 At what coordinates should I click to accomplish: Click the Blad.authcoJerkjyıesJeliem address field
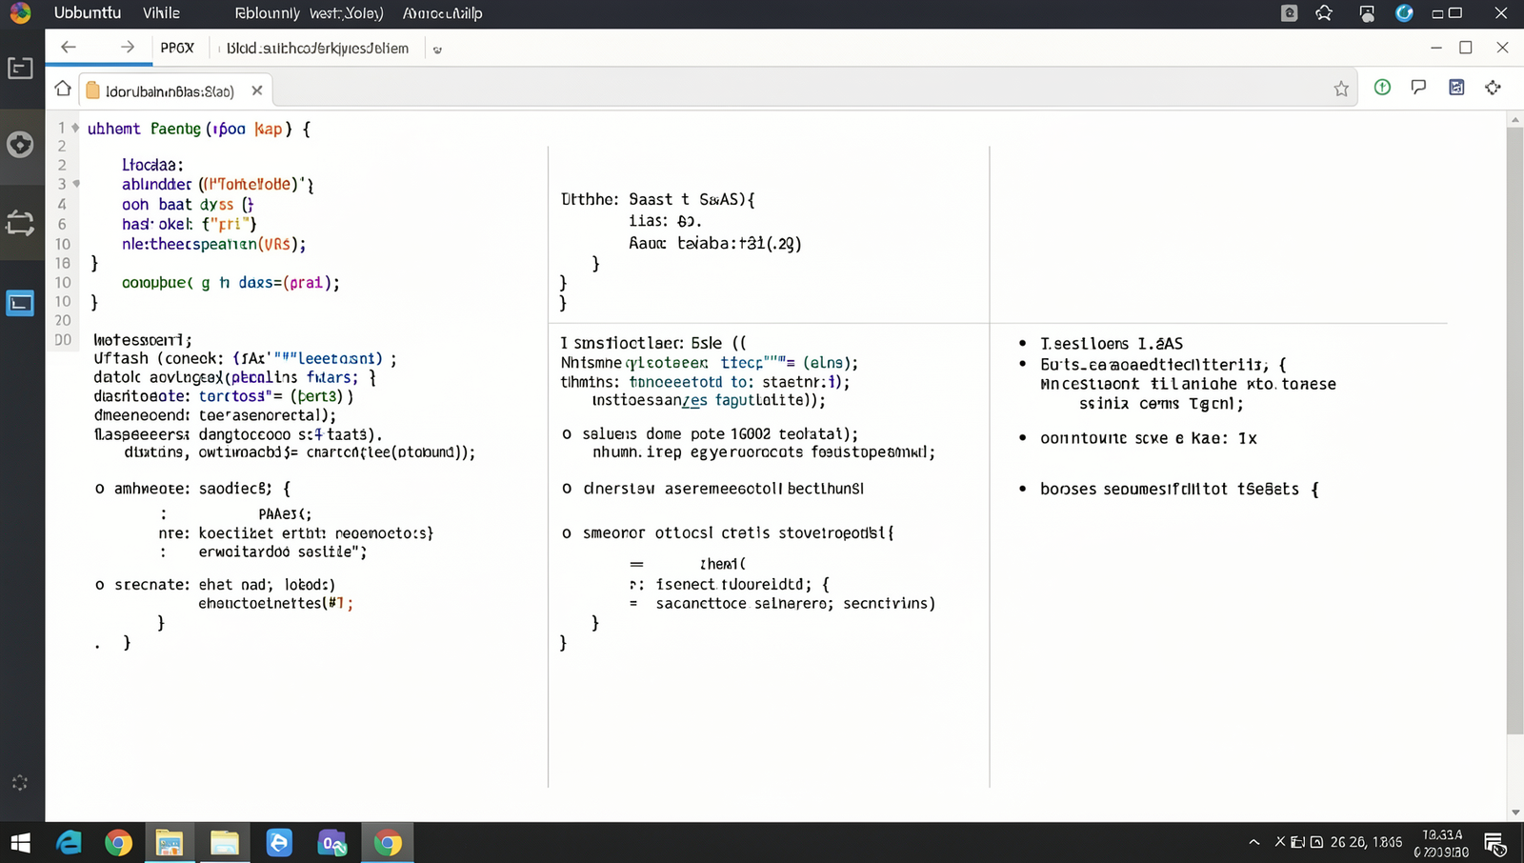point(317,48)
